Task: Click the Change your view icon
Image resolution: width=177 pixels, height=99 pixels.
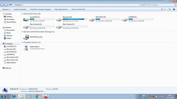Action: (162, 9)
